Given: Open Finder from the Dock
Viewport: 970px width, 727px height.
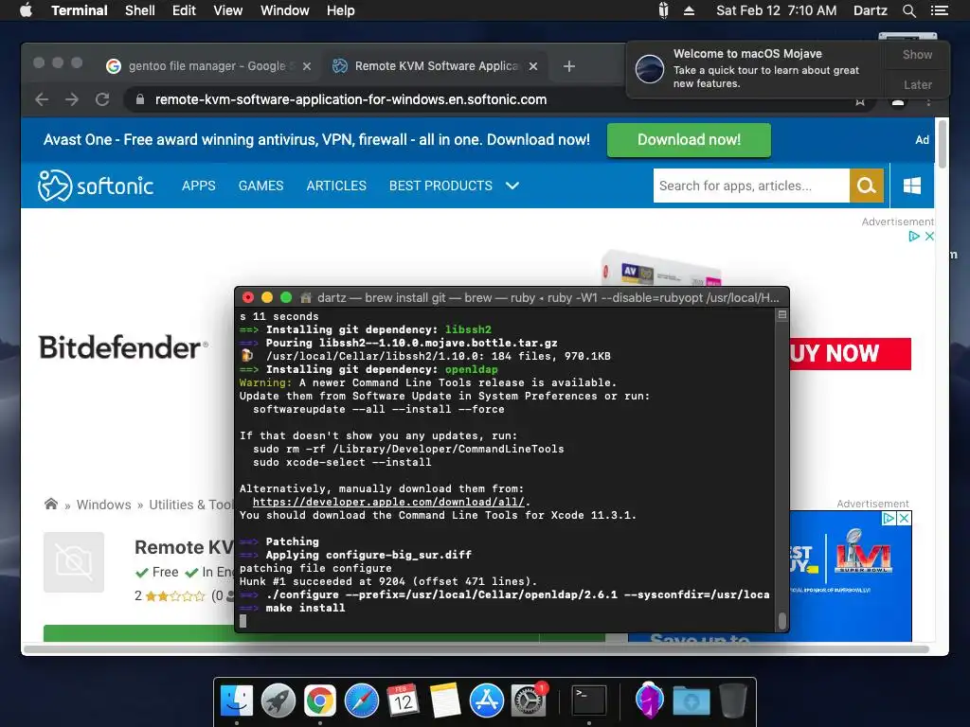Looking at the screenshot, I should (236, 700).
